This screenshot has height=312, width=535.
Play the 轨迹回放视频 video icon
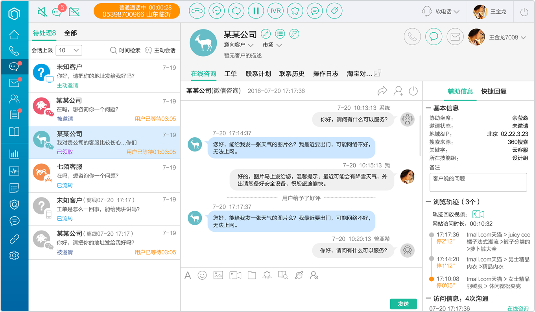tap(478, 214)
